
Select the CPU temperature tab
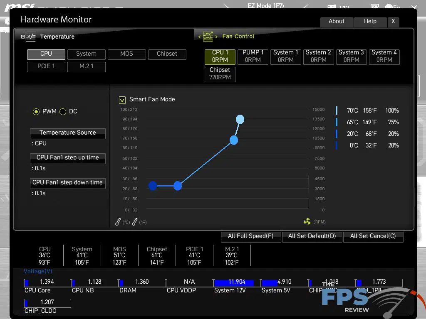[x=46, y=54]
